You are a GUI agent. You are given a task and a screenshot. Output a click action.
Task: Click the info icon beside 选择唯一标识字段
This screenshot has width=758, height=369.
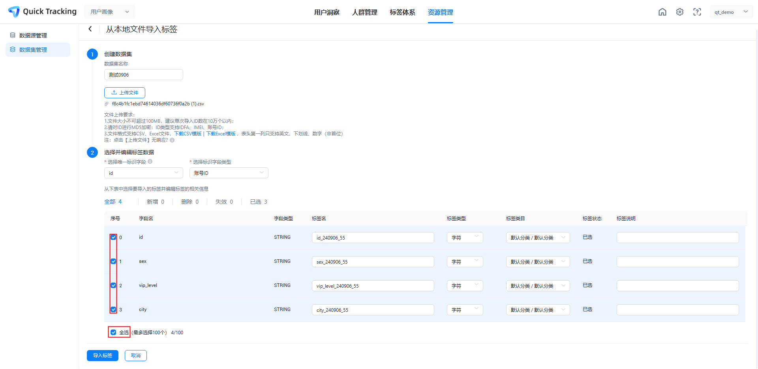150,161
